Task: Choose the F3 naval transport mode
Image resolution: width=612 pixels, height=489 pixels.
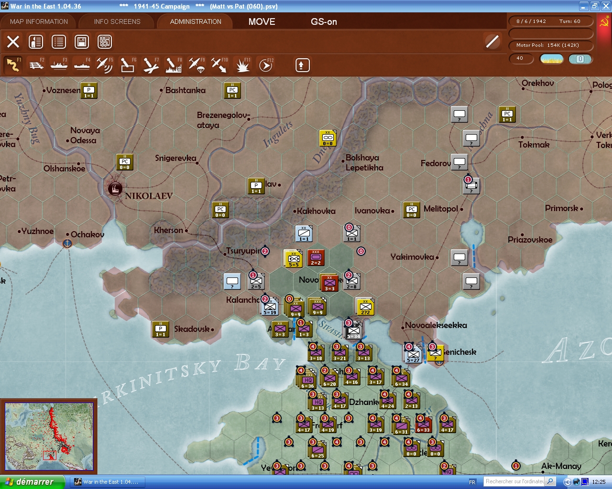Action: click(x=59, y=65)
